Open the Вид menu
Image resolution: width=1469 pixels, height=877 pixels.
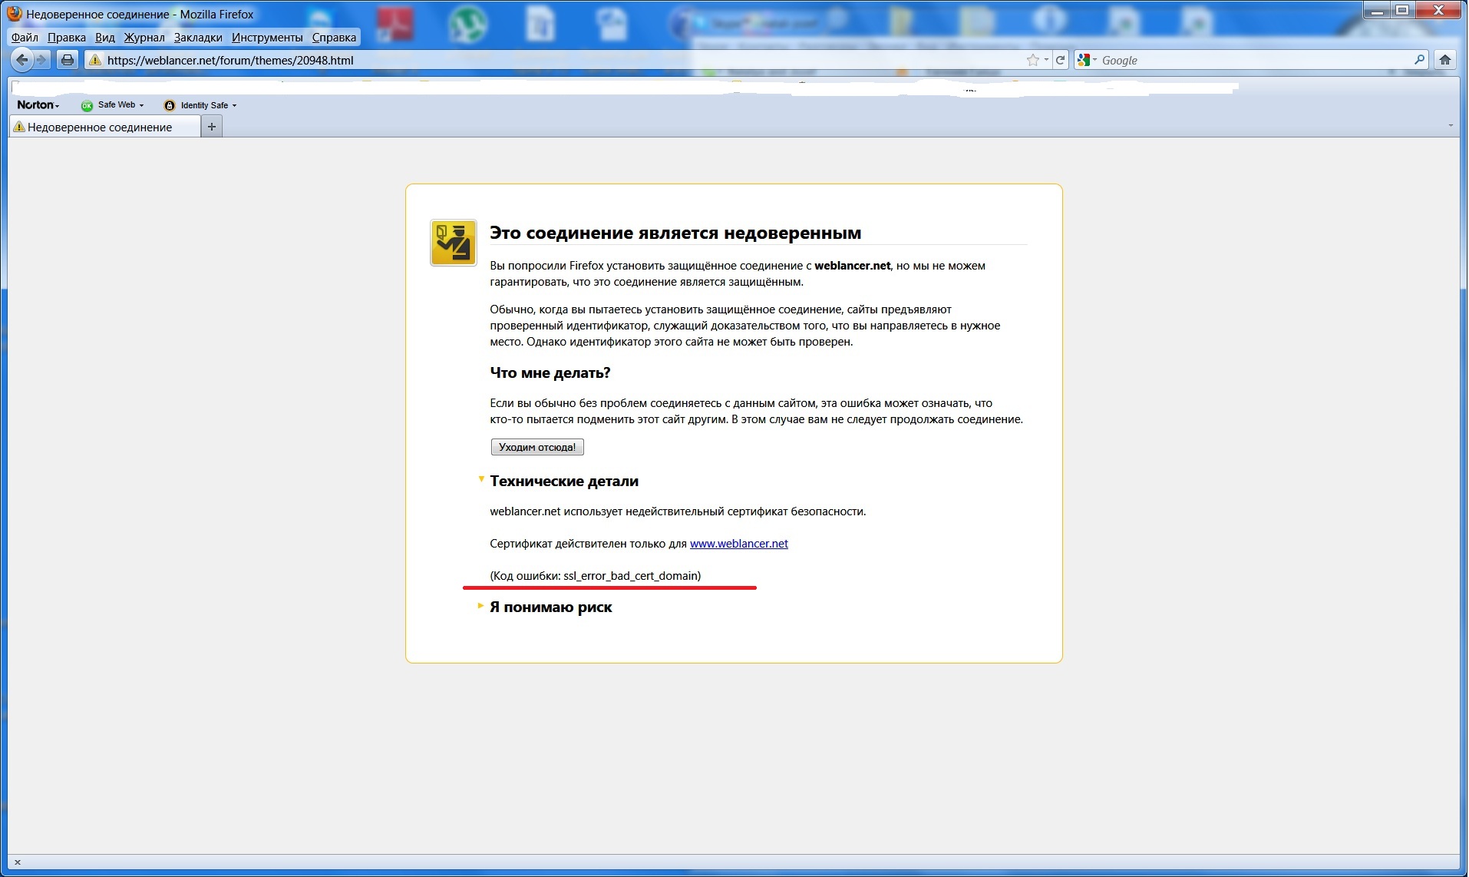point(105,37)
